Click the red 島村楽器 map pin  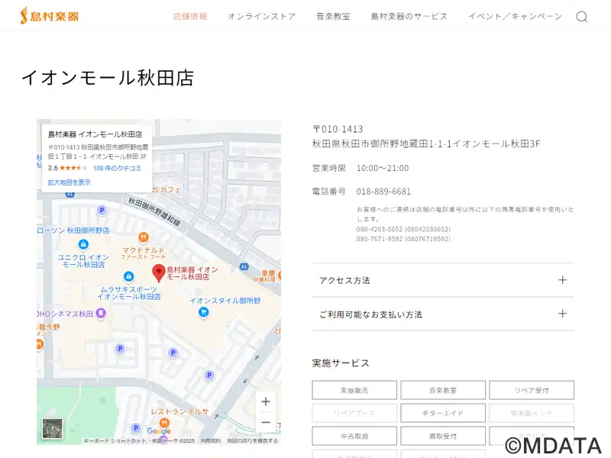click(159, 273)
